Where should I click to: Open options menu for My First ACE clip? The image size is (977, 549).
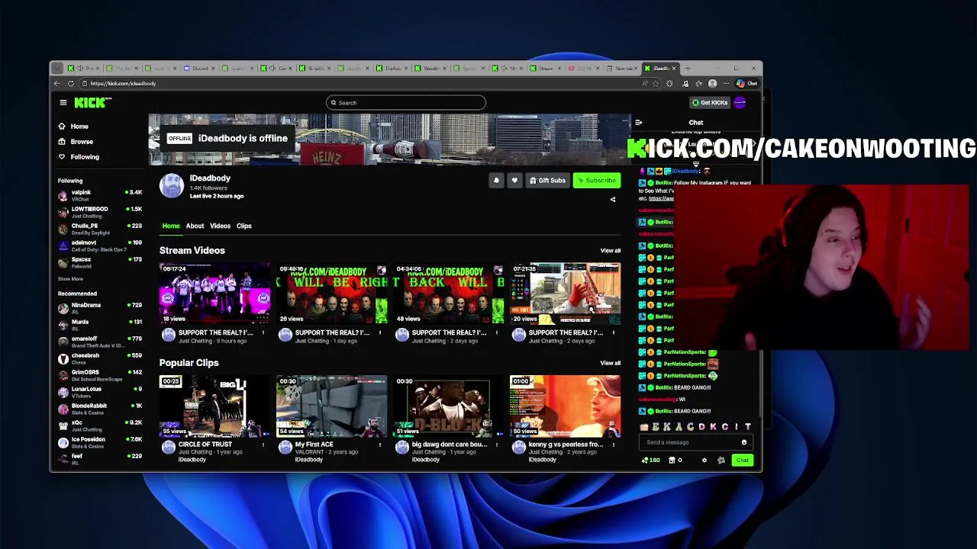[x=380, y=445]
